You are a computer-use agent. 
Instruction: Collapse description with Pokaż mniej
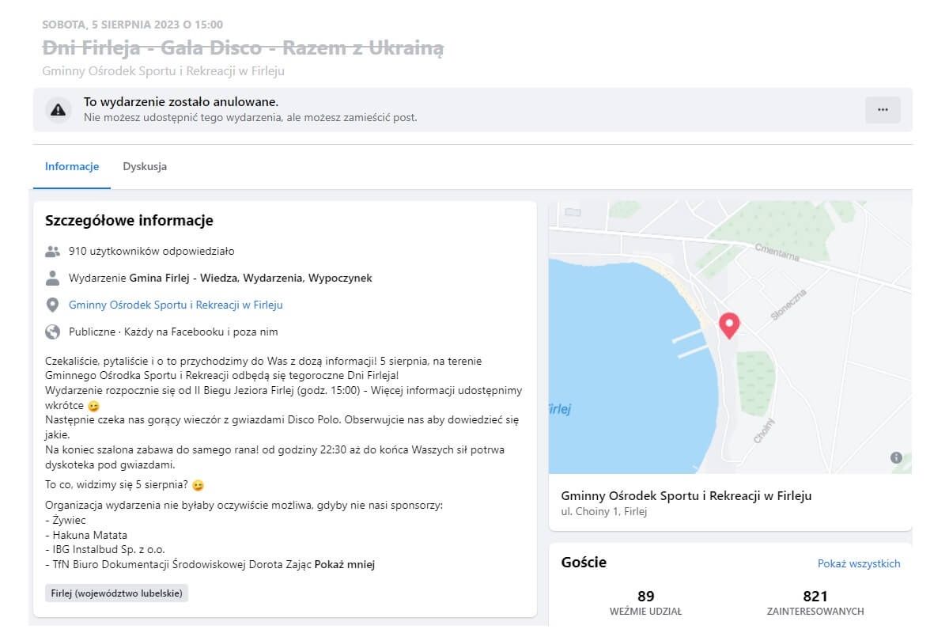(345, 565)
